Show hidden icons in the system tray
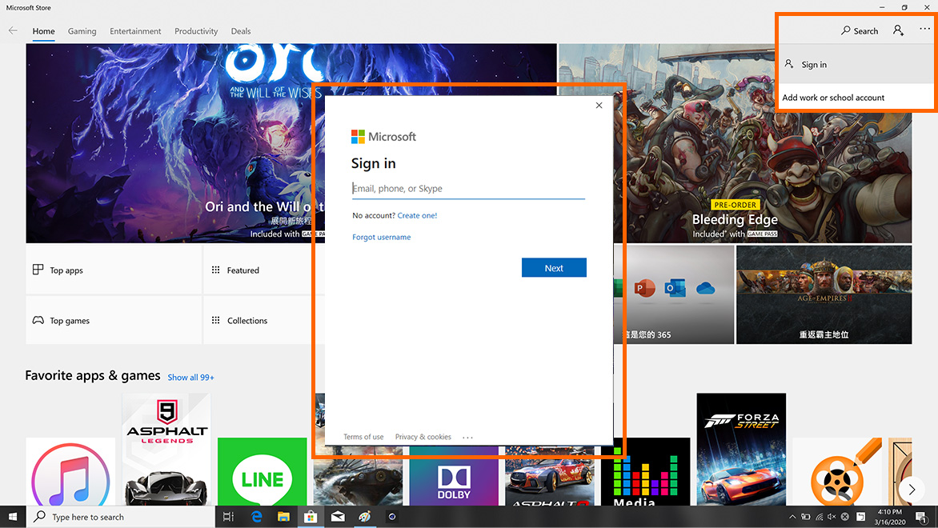 tap(792, 517)
